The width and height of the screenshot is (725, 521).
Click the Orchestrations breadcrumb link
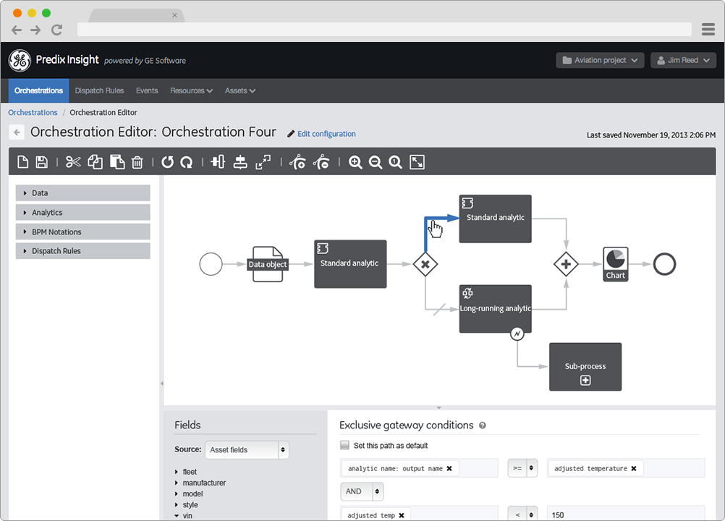[33, 112]
